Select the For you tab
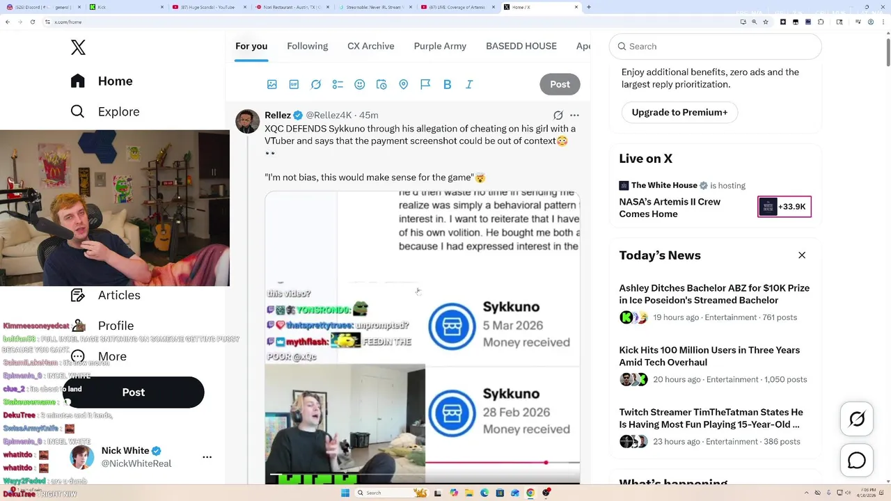This screenshot has width=891, height=501. pos(251,46)
